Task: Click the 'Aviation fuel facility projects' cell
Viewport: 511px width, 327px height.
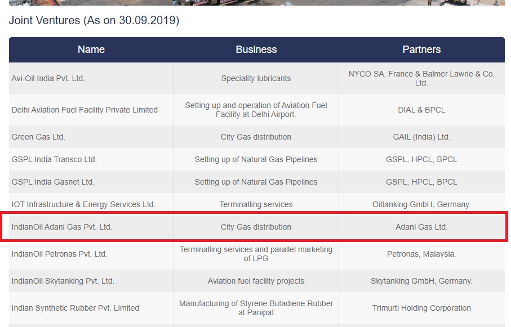Action: [256, 281]
